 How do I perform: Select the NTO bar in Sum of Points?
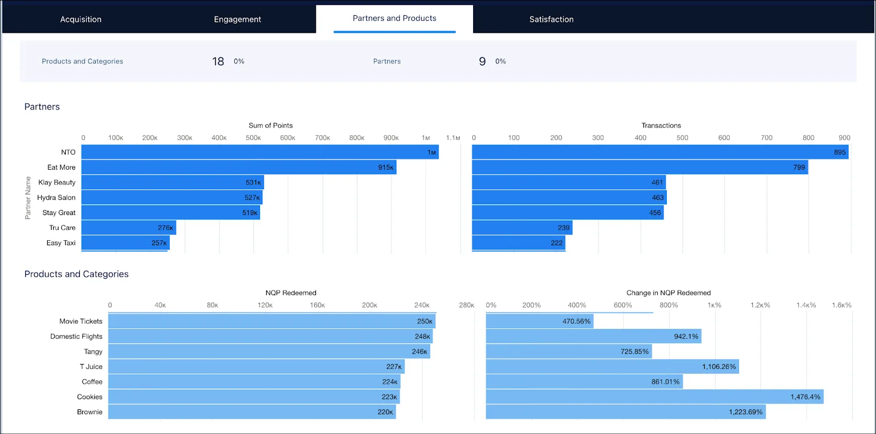260,152
